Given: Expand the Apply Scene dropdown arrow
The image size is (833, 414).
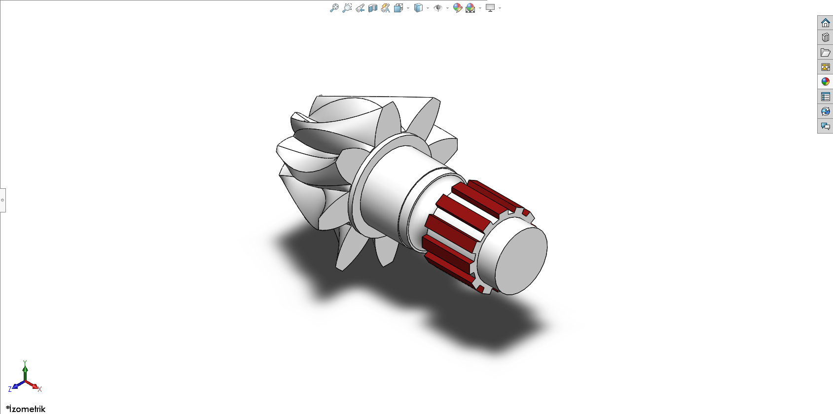Looking at the screenshot, I should (x=480, y=8).
